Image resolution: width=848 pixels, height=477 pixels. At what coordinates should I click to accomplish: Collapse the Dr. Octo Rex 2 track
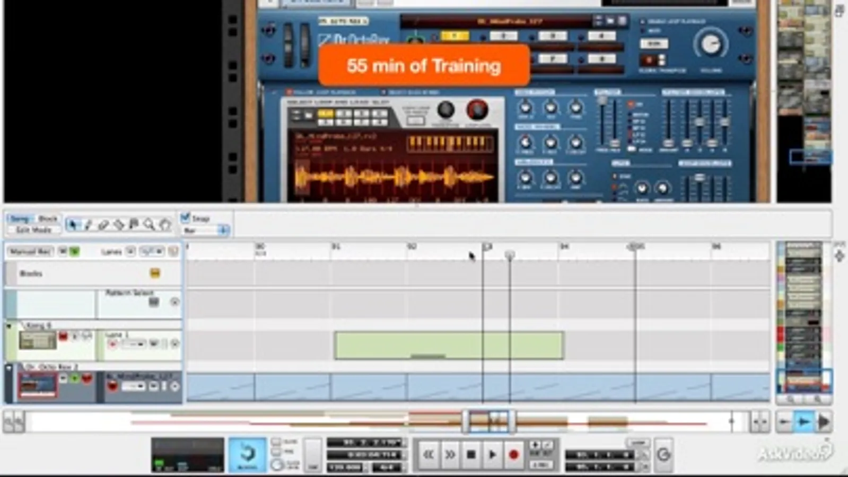pos(9,367)
